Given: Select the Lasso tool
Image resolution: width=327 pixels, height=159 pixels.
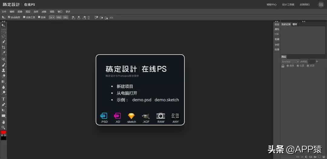Looking at the screenshot, I should pyautogui.click(x=3, y=37).
